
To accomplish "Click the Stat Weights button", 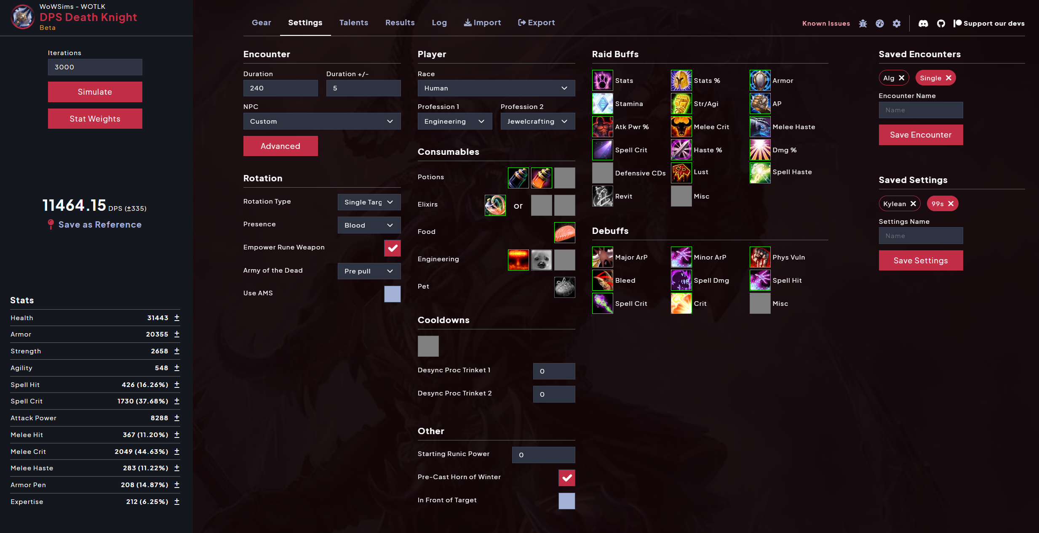I will (x=95, y=119).
